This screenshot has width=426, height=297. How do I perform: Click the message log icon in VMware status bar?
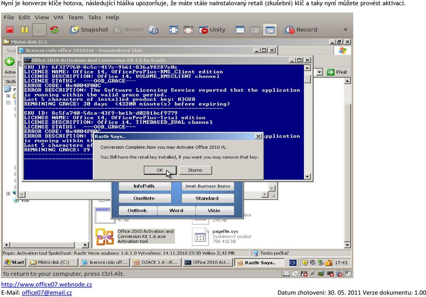click(x=348, y=274)
